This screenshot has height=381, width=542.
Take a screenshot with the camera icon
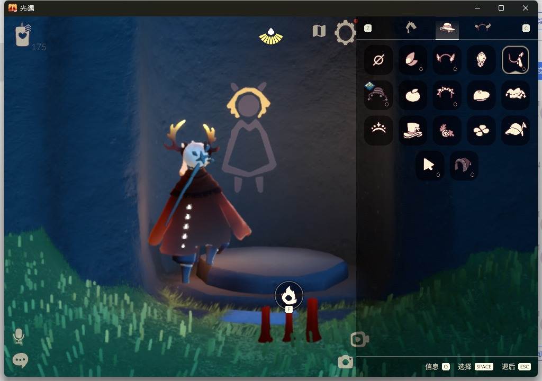tap(345, 362)
